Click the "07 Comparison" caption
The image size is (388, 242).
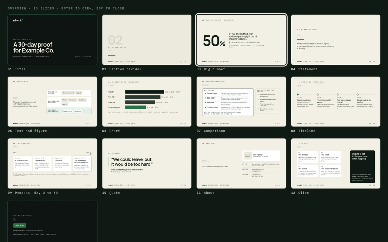[x=211, y=131]
